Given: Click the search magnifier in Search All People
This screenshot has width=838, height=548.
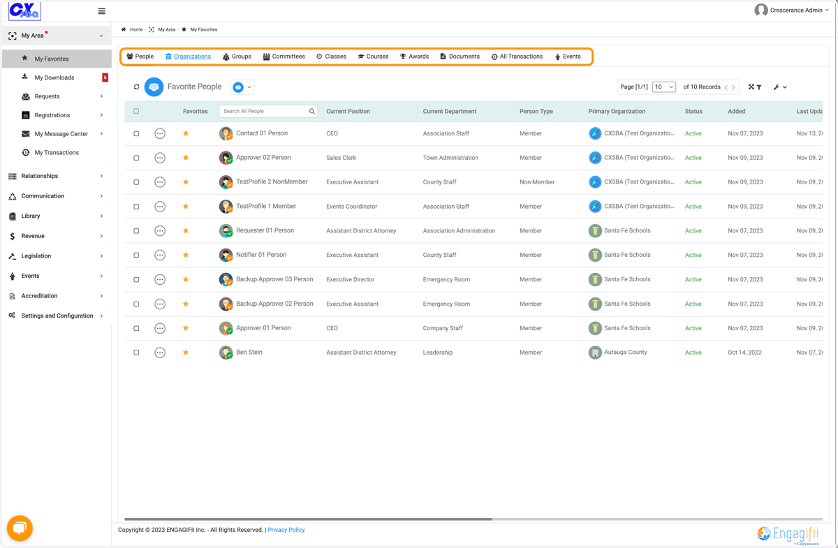Looking at the screenshot, I should pyautogui.click(x=311, y=111).
